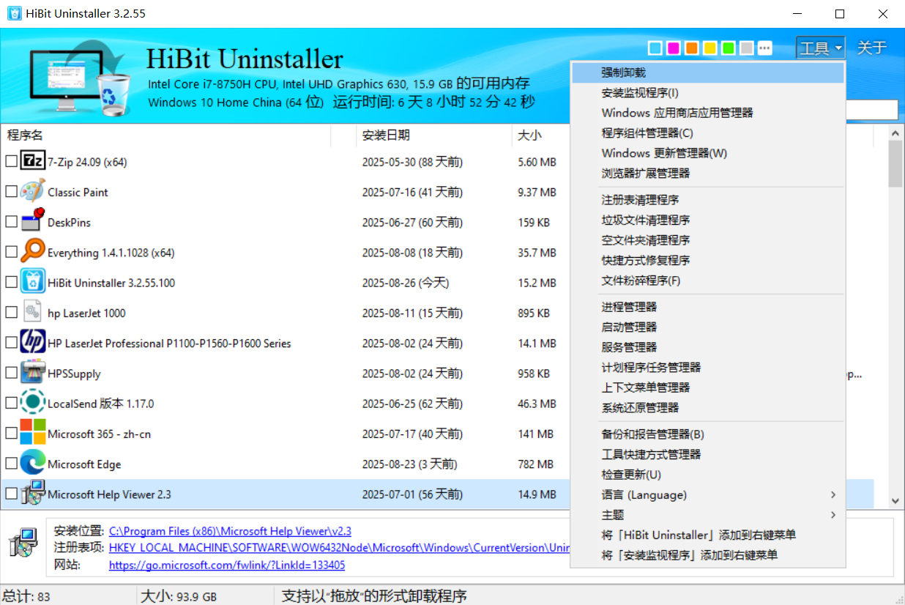Click the 7-Zip program icon
Image resolution: width=905 pixels, height=605 pixels.
[32, 161]
